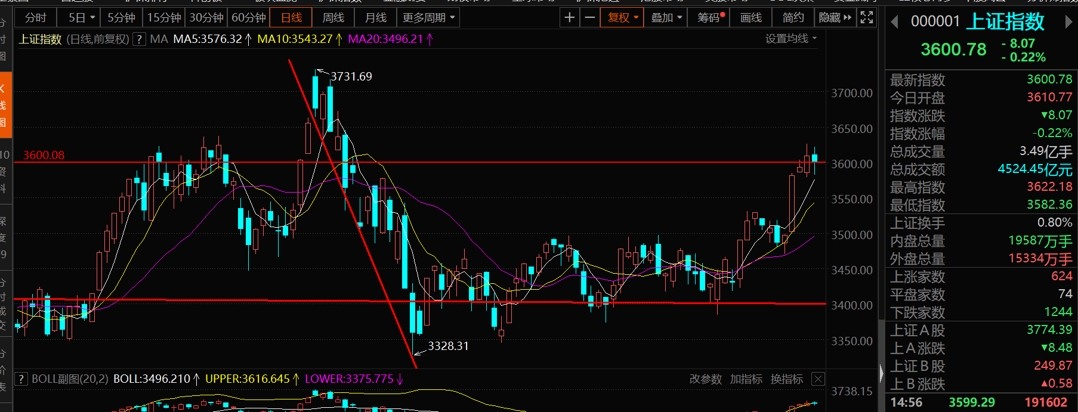
Task: Click the 3328.31 low price marker
Action: point(448,346)
